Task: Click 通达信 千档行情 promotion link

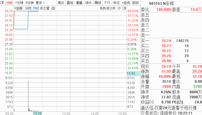Action: [169, 108]
